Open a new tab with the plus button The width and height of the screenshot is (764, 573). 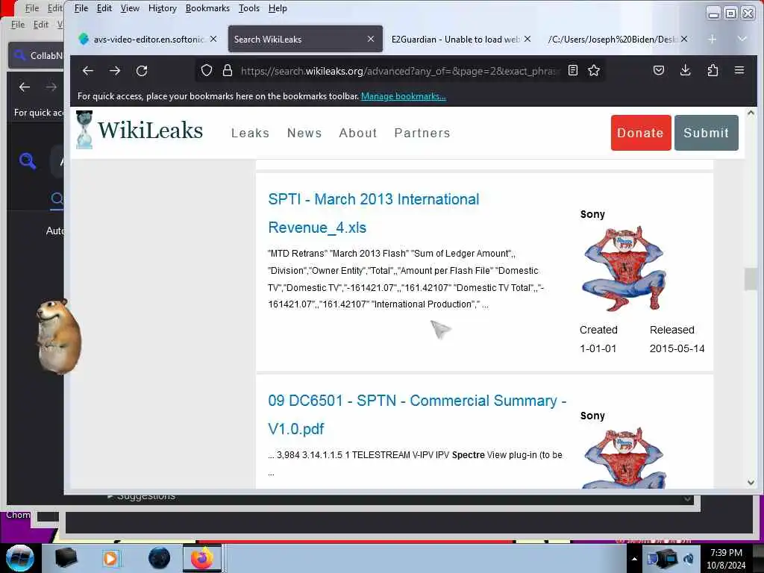[712, 39]
